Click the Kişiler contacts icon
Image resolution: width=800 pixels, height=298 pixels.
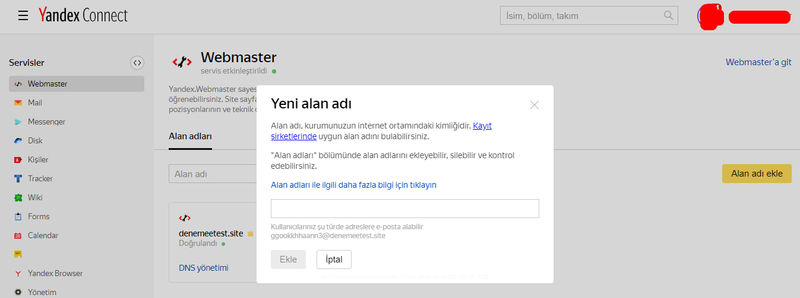18,160
